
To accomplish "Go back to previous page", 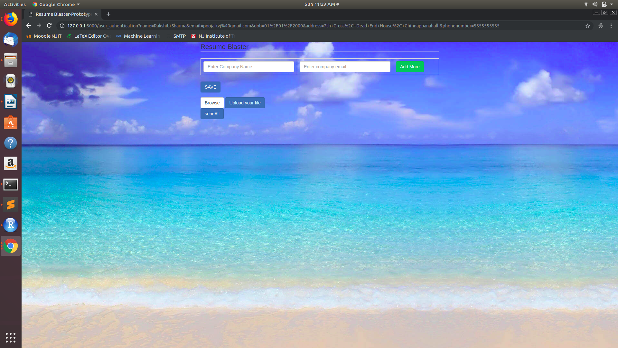I will 29,25.
